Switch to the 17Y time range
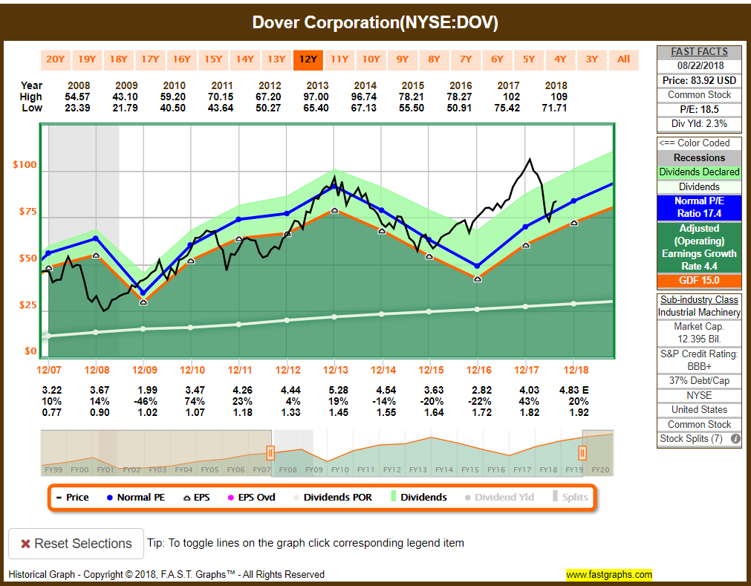The image size is (751, 586). tap(150, 60)
